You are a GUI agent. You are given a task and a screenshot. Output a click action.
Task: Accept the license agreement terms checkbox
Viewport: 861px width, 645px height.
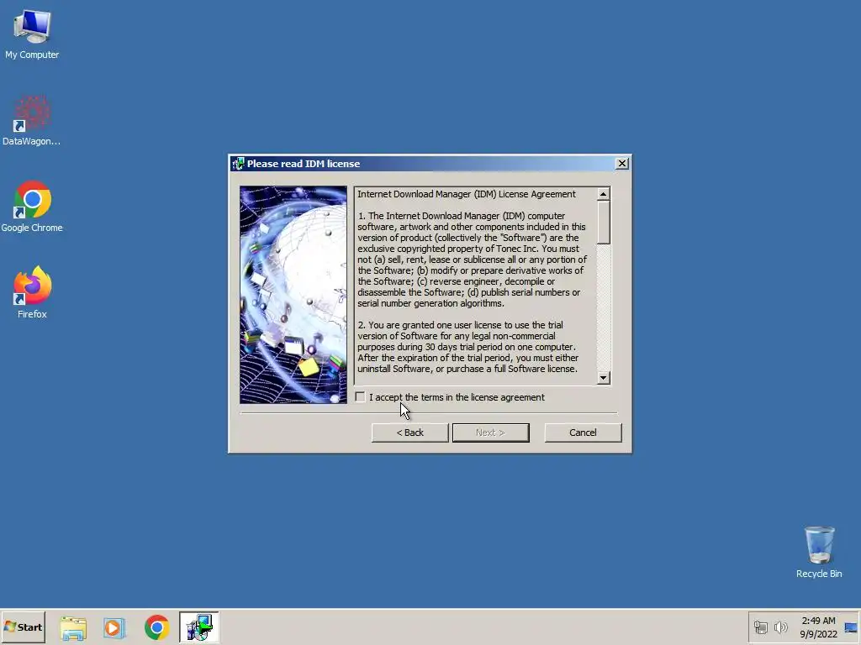pyautogui.click(x=360, y=396)
